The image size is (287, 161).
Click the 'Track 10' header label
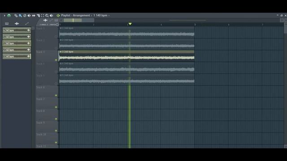[41, 134]
